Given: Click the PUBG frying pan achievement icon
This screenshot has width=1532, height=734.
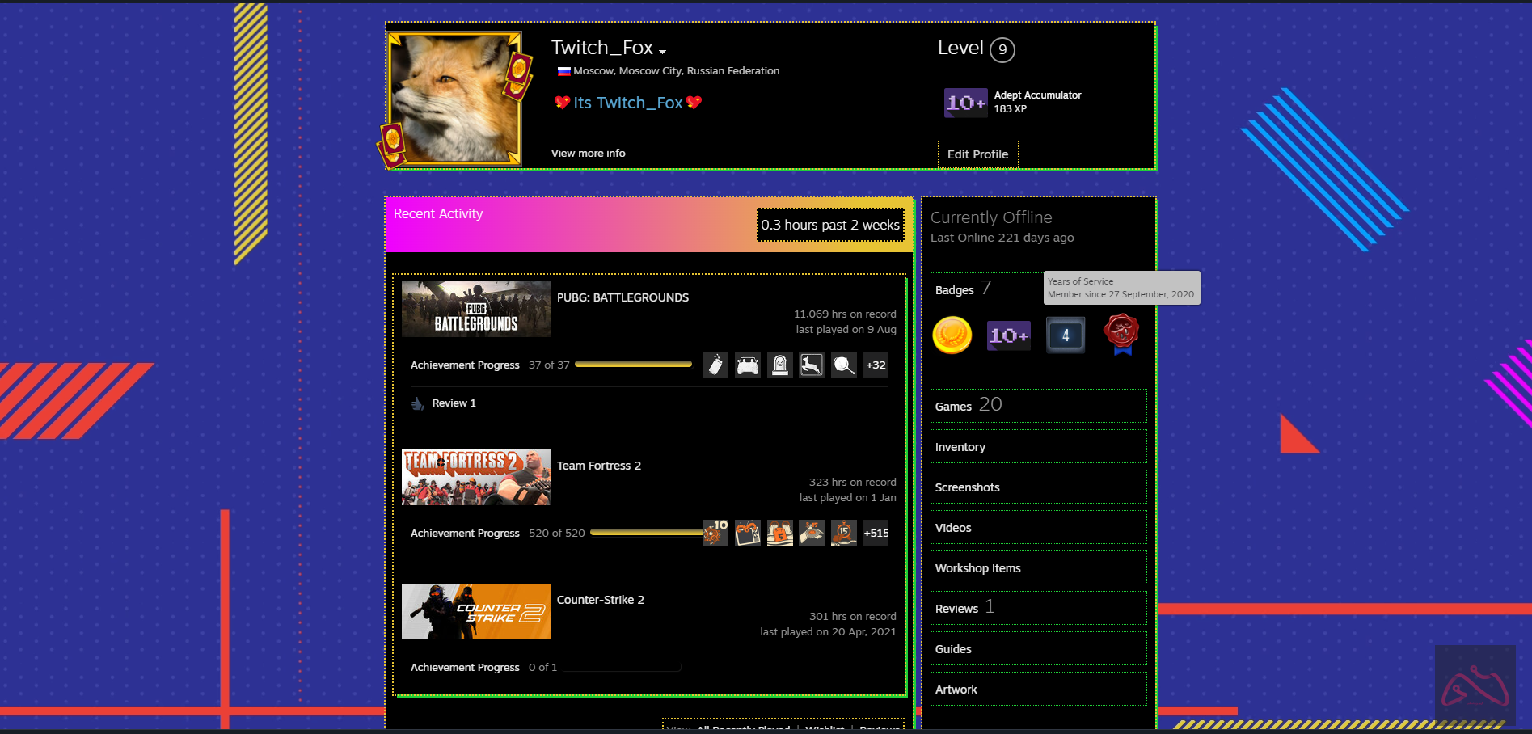Looking at the screenshot, I should click(x=844, y=365).
